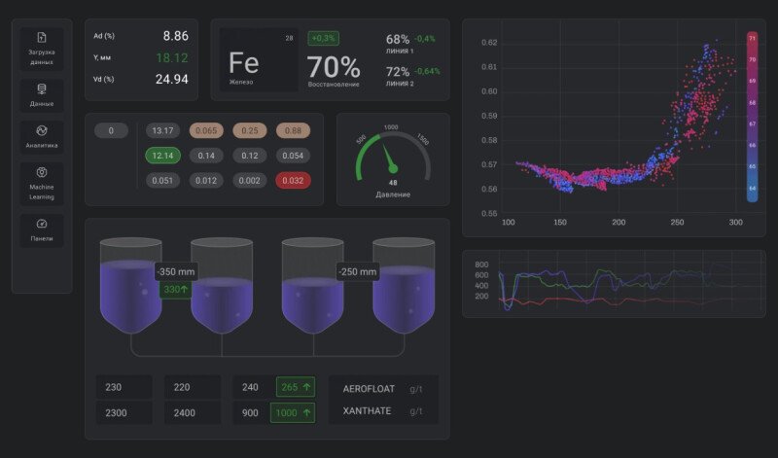Click the 230 aerofloat value field
This screenshot has height=458, width=778.
(x=124, y=387)
